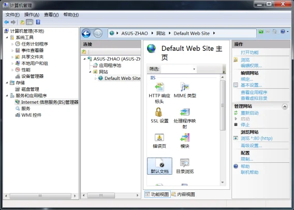
Task: Open the 帮助(H) menu
Action: click(71, 15)
